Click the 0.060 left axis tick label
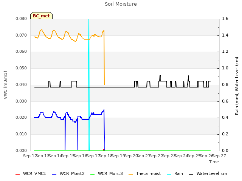 pos(21,51)
